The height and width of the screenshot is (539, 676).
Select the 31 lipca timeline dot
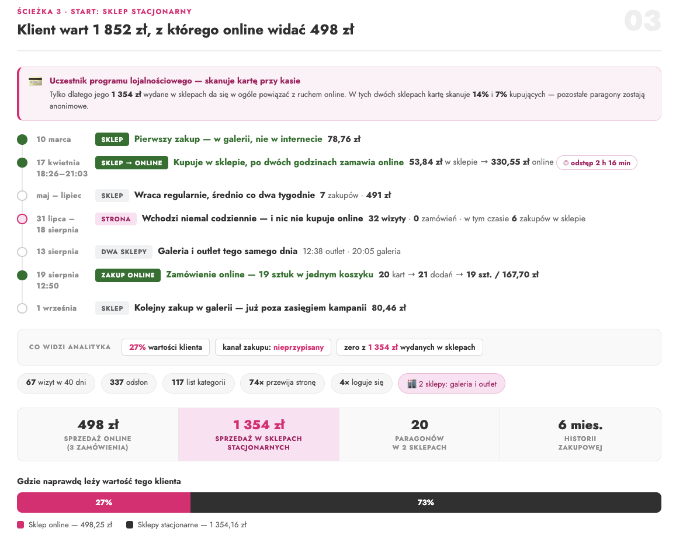tap(22, 219)
